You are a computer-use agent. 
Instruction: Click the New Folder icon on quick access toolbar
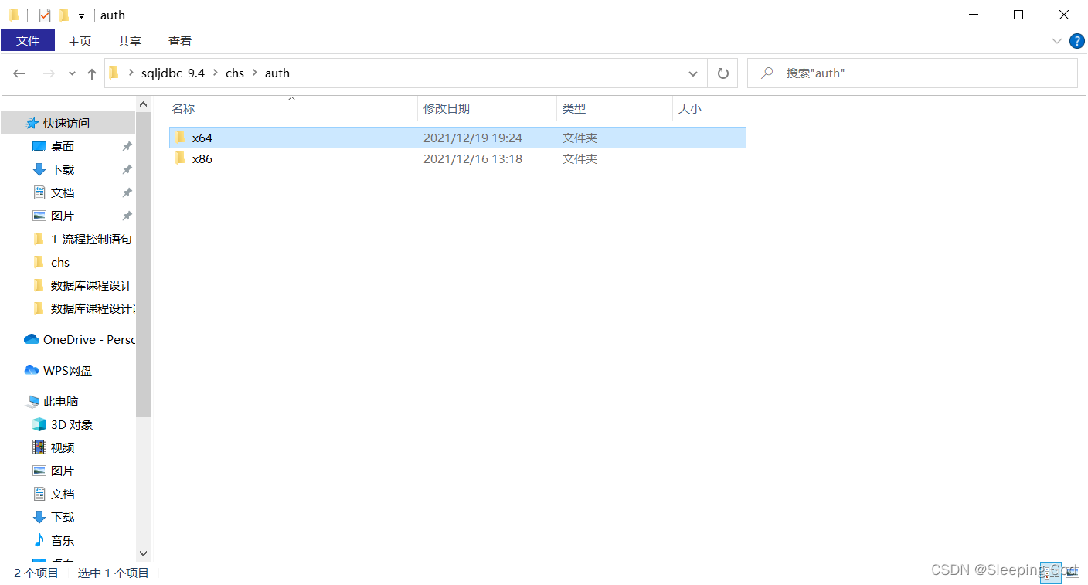point(63,14)
